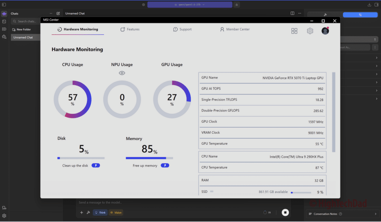Image resolution: width=381 pixels, height=222 pixels.
Task: Open the LM Studio downloads icon
Action: pos(369,4)
